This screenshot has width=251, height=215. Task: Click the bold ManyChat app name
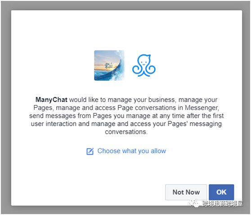[x=51, y=100]
